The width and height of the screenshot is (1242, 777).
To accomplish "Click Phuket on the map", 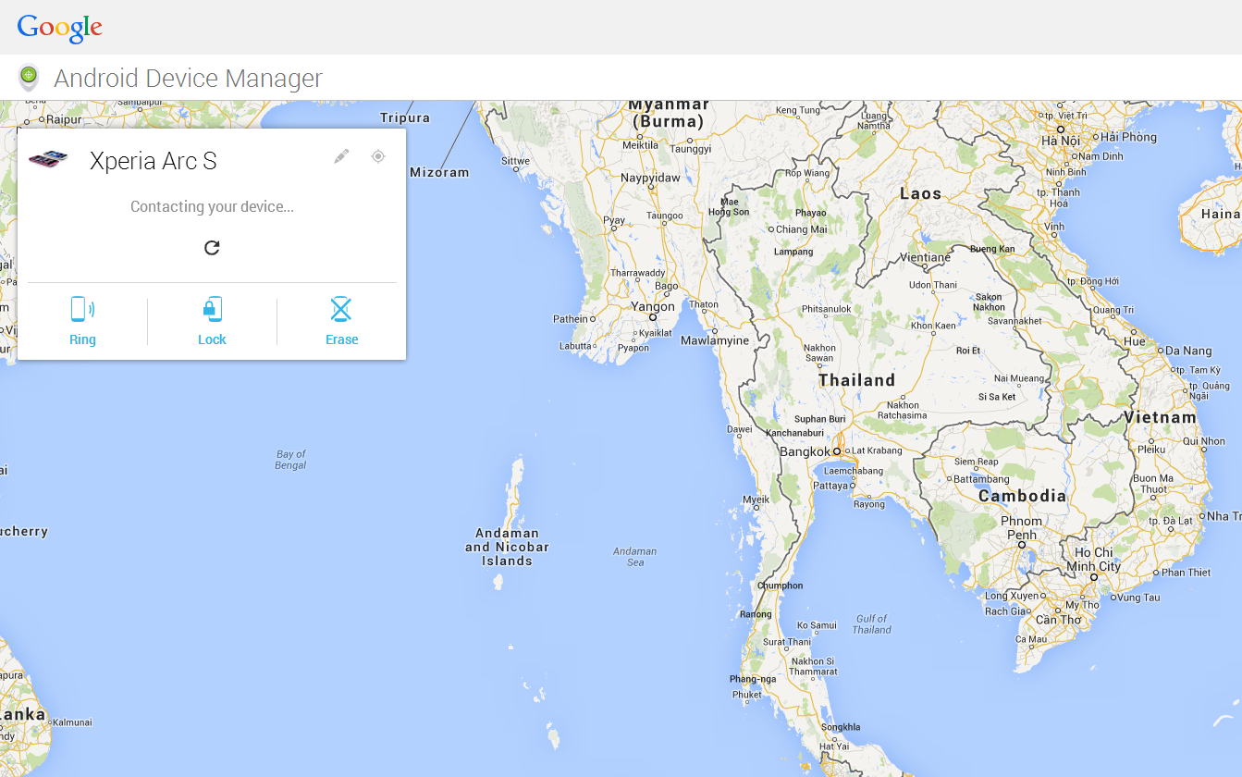I will pyautogui.click(x=747, y=695).
